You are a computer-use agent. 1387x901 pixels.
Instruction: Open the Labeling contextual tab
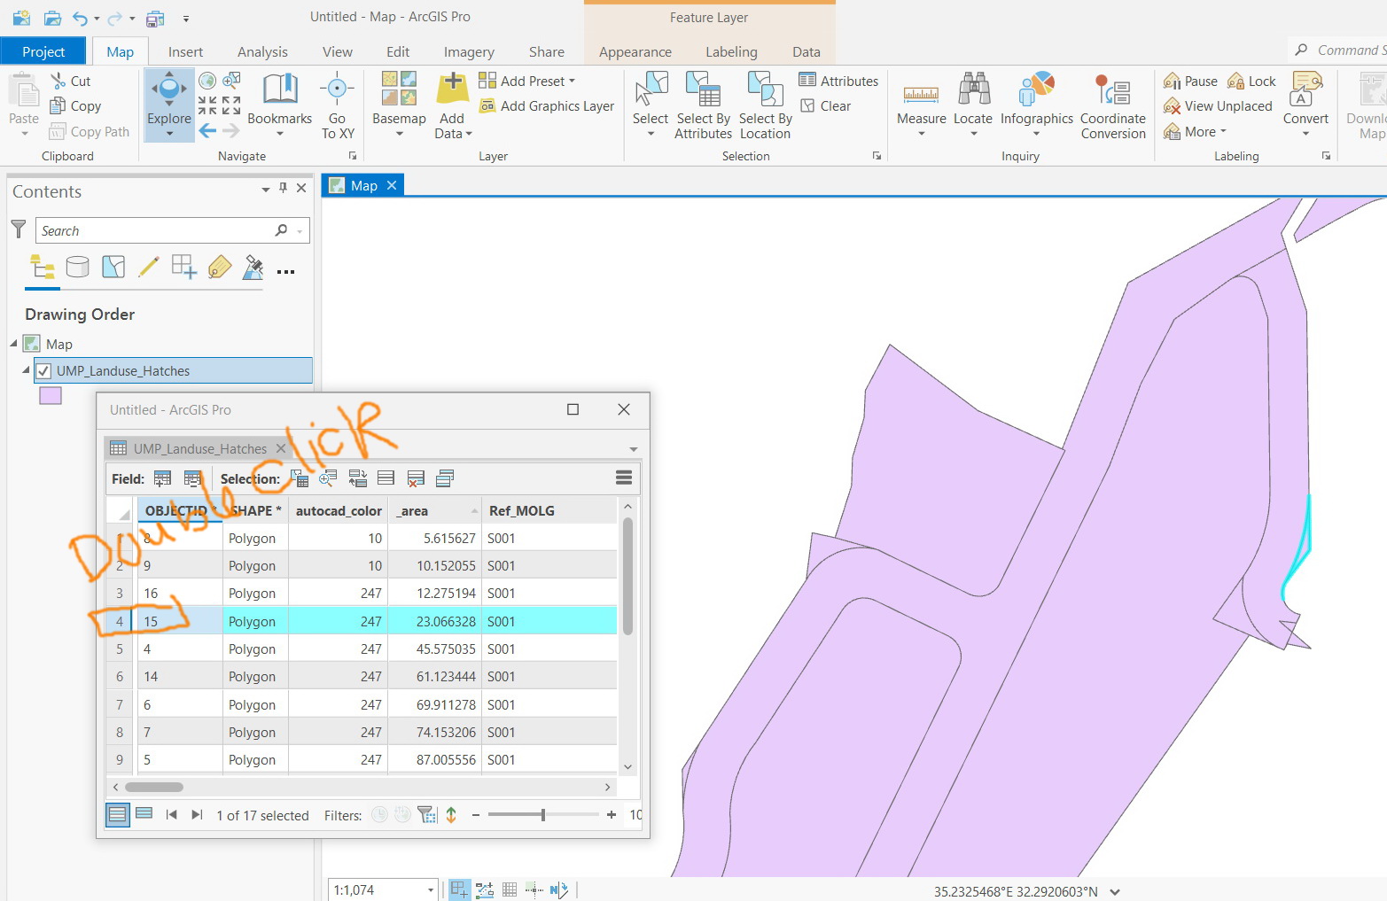tap(731, 51)
